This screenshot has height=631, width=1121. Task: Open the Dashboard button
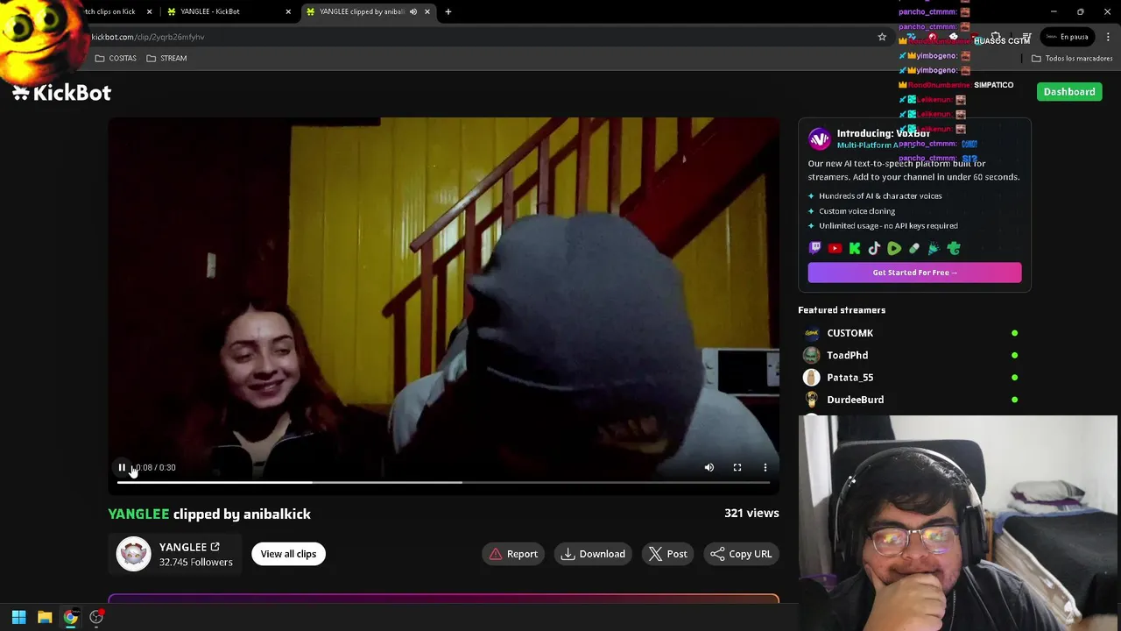pos(1069,92)
